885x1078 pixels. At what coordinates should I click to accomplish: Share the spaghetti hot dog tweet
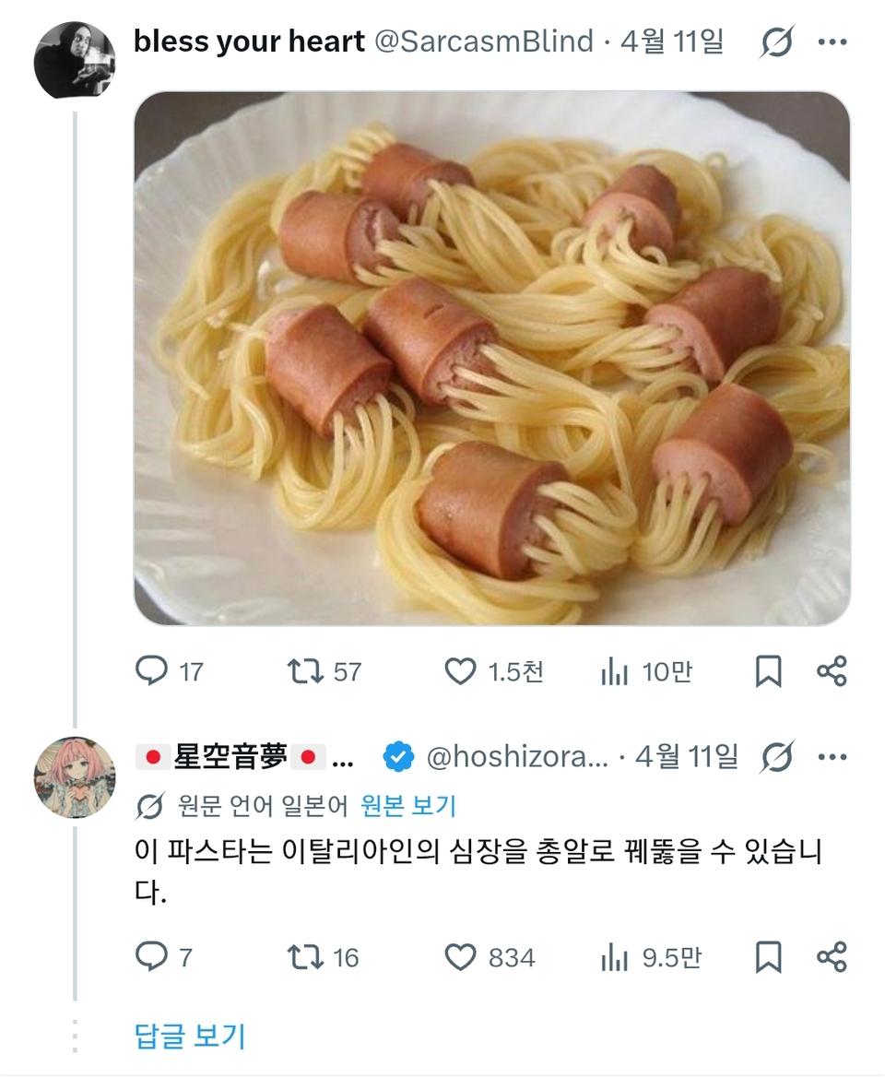(832, 671)
